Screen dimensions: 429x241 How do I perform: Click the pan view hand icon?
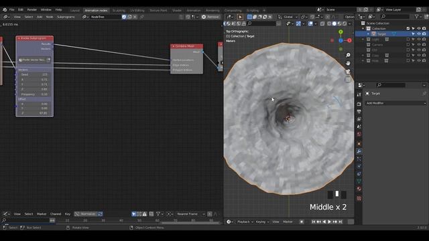pos(348,64)
